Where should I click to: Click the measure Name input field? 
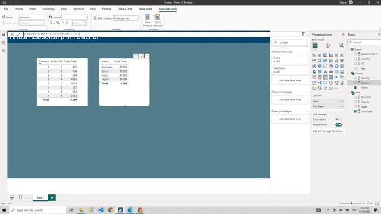[32, 17]
